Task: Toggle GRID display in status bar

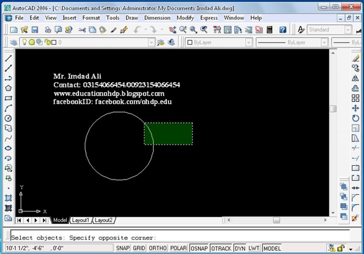Action: (139, 248)
